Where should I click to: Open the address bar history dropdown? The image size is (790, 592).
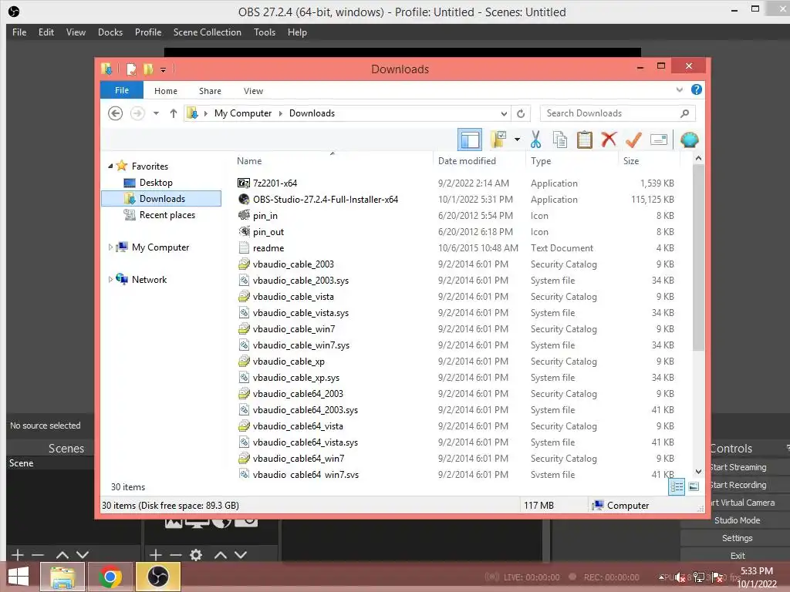pyautogui.click(x=504, y=113)
